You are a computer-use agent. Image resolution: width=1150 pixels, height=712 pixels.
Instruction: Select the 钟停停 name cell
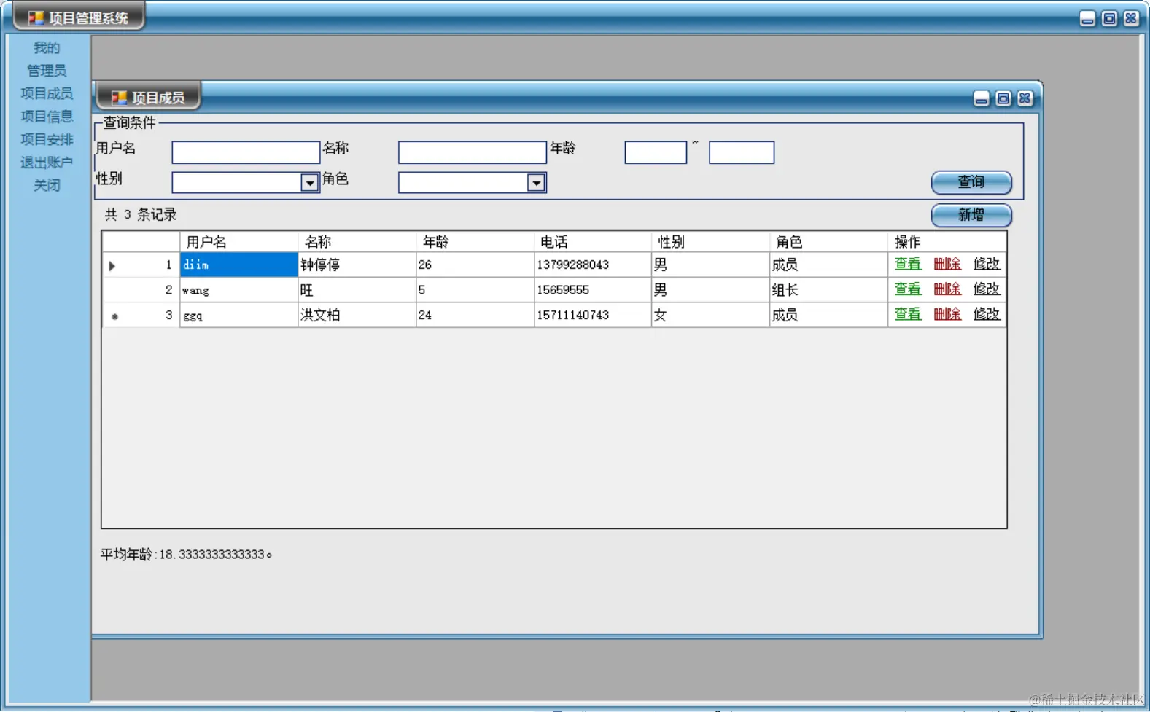point(357,265)
